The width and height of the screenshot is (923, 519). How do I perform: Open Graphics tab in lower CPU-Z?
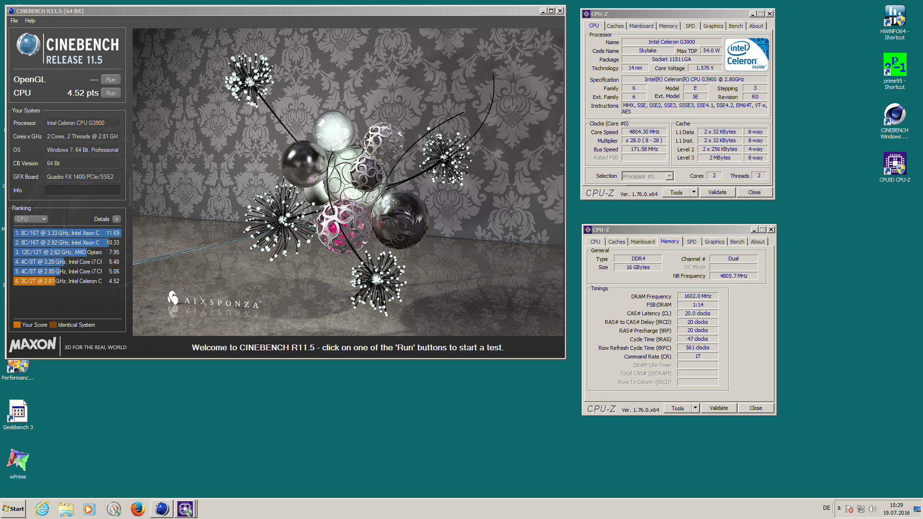click(714, 242)
